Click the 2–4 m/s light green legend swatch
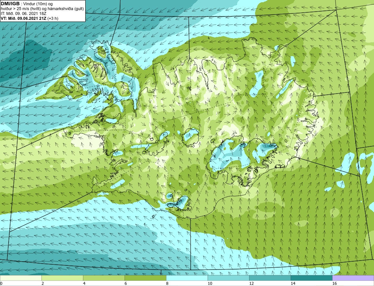The width and height of the screenshot is (374, 286). 62,278
